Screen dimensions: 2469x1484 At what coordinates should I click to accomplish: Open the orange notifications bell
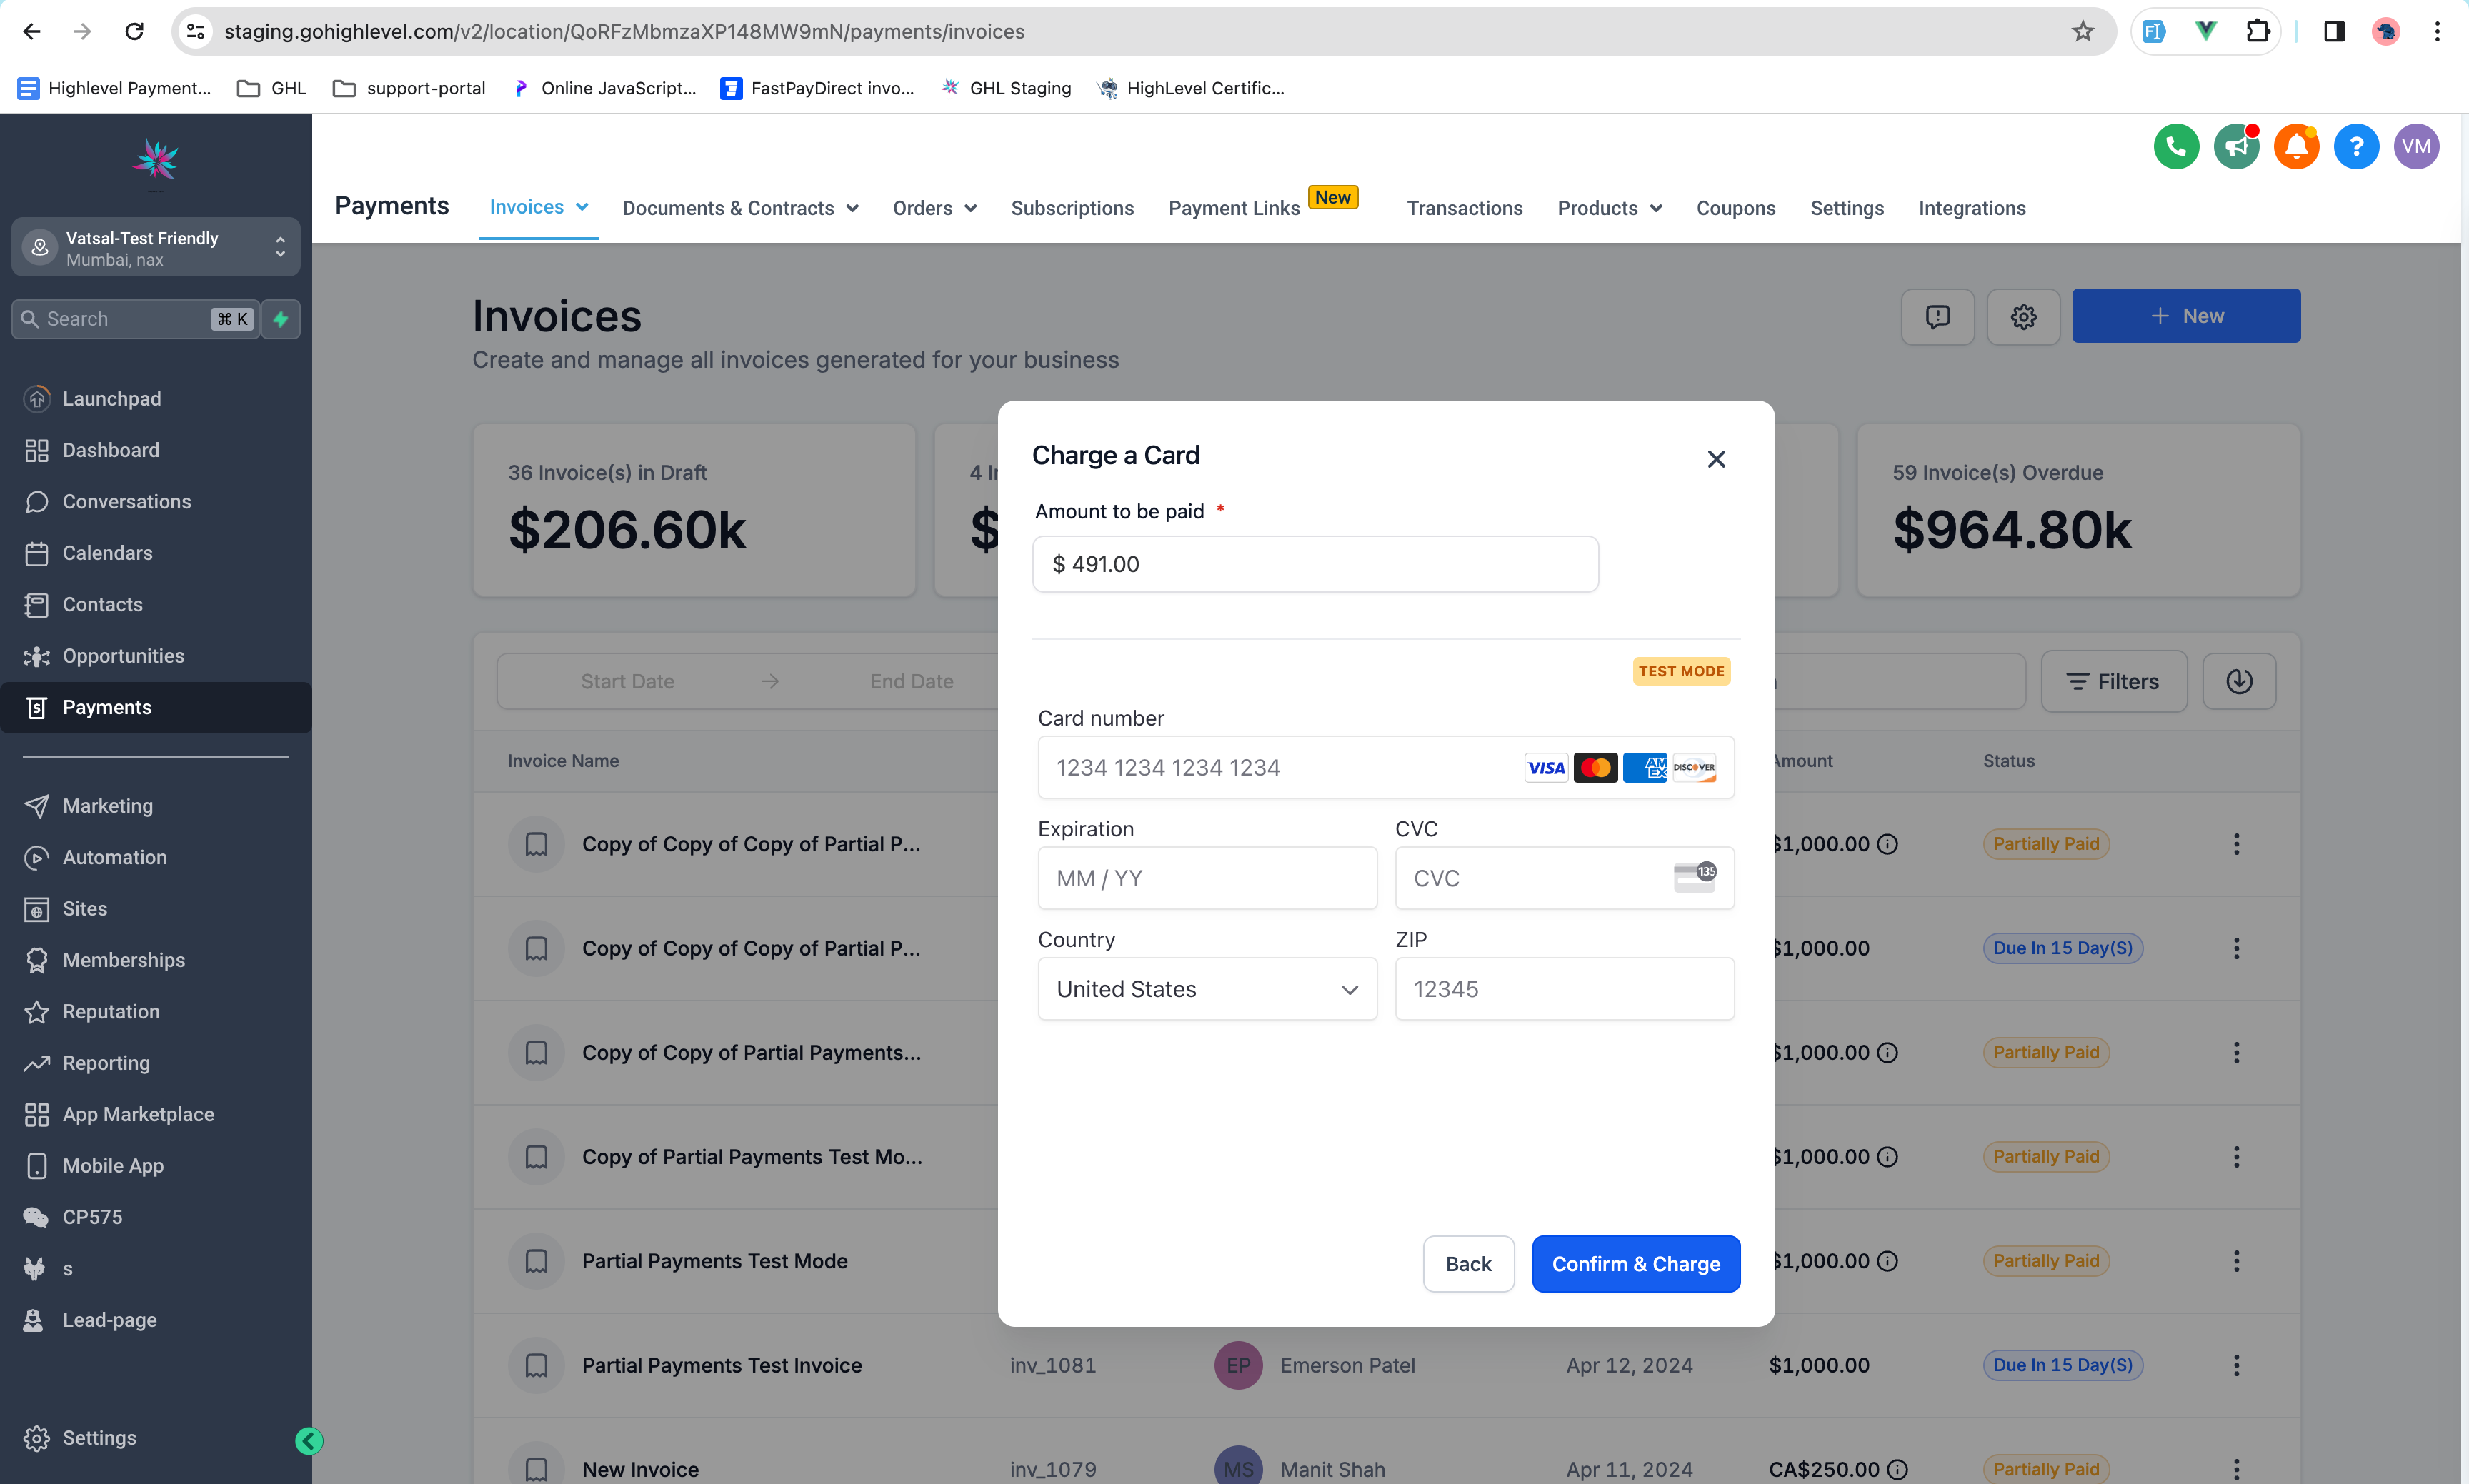click(x=2296, y=147)
